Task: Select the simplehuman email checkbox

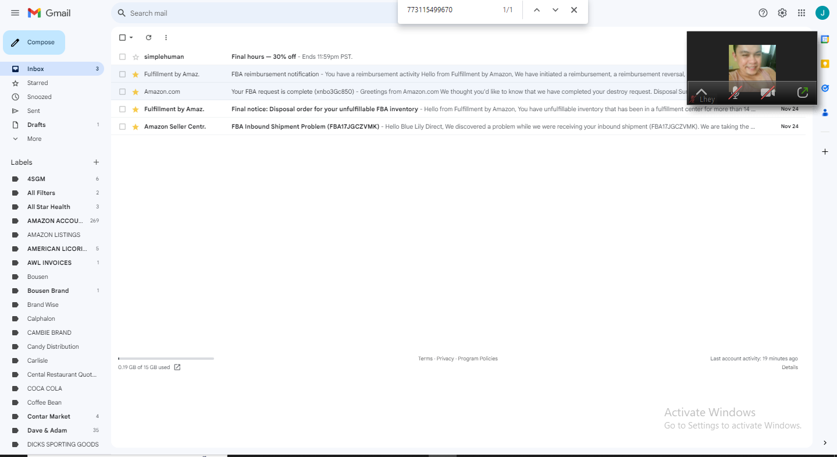Action: click(122, 56)
